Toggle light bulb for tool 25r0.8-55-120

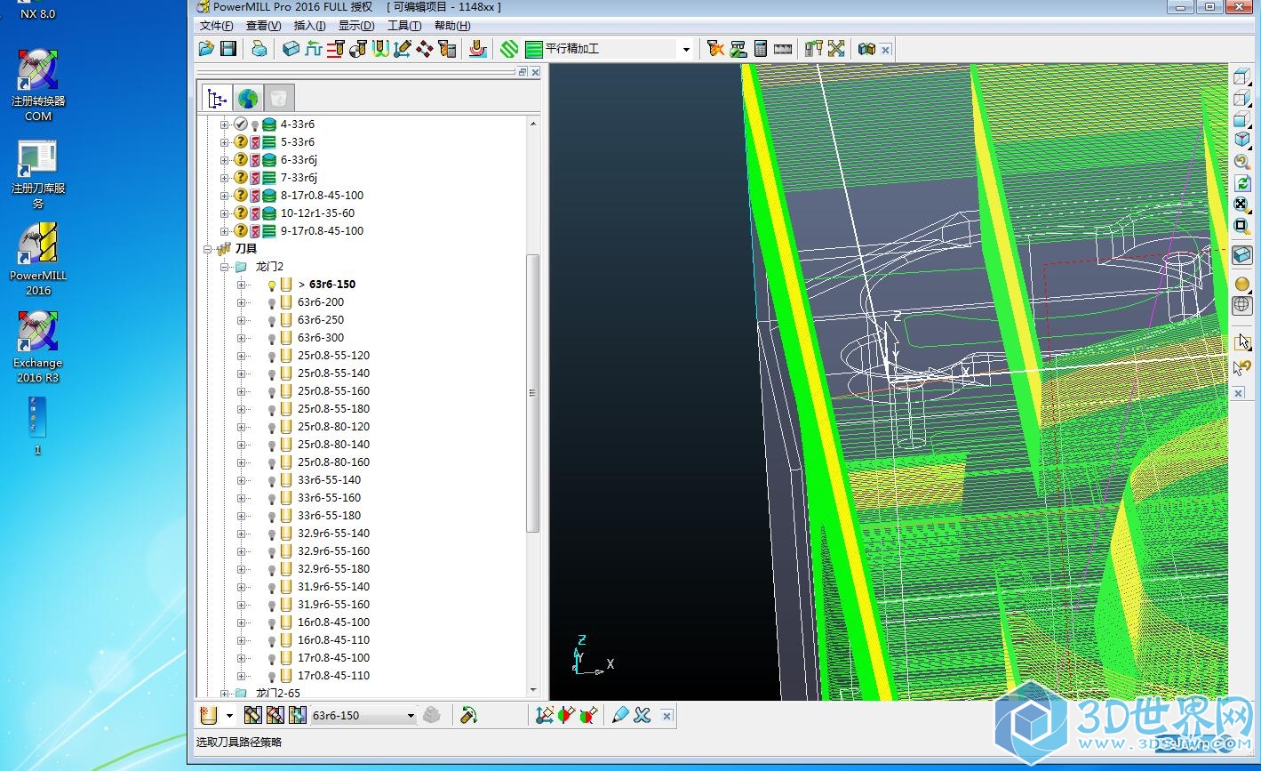272,357
